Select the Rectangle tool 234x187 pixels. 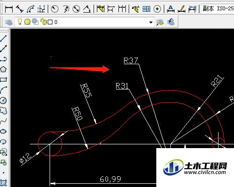point(3,80)
